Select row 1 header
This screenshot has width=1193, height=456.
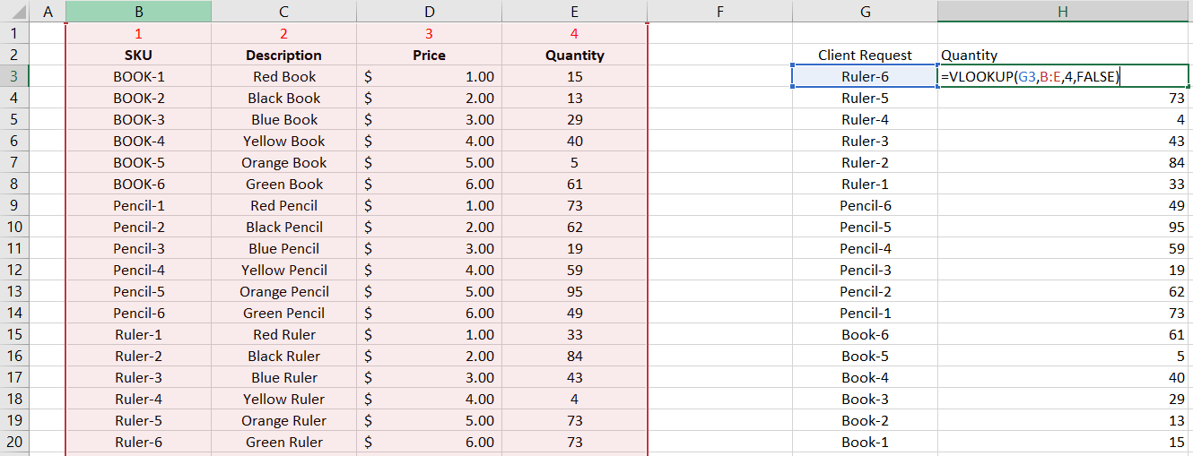(14, 34)
